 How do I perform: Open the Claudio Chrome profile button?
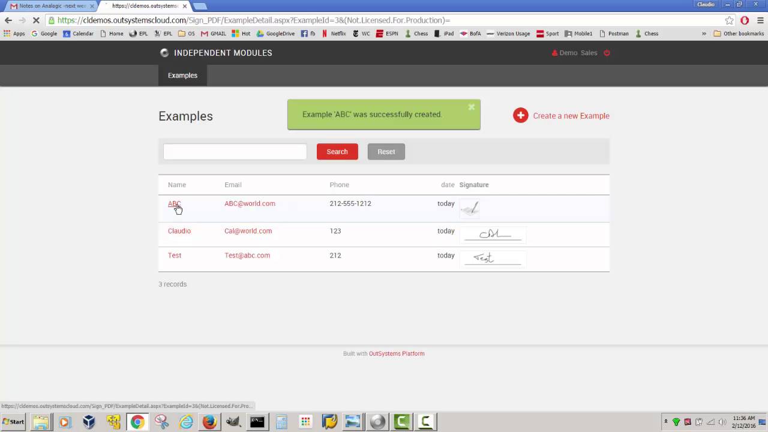coord(706,4)
